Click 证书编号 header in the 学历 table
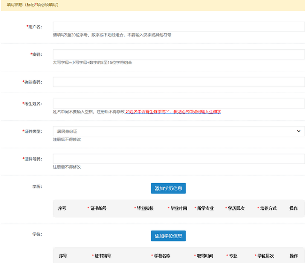305x263 pixels. 98,208
